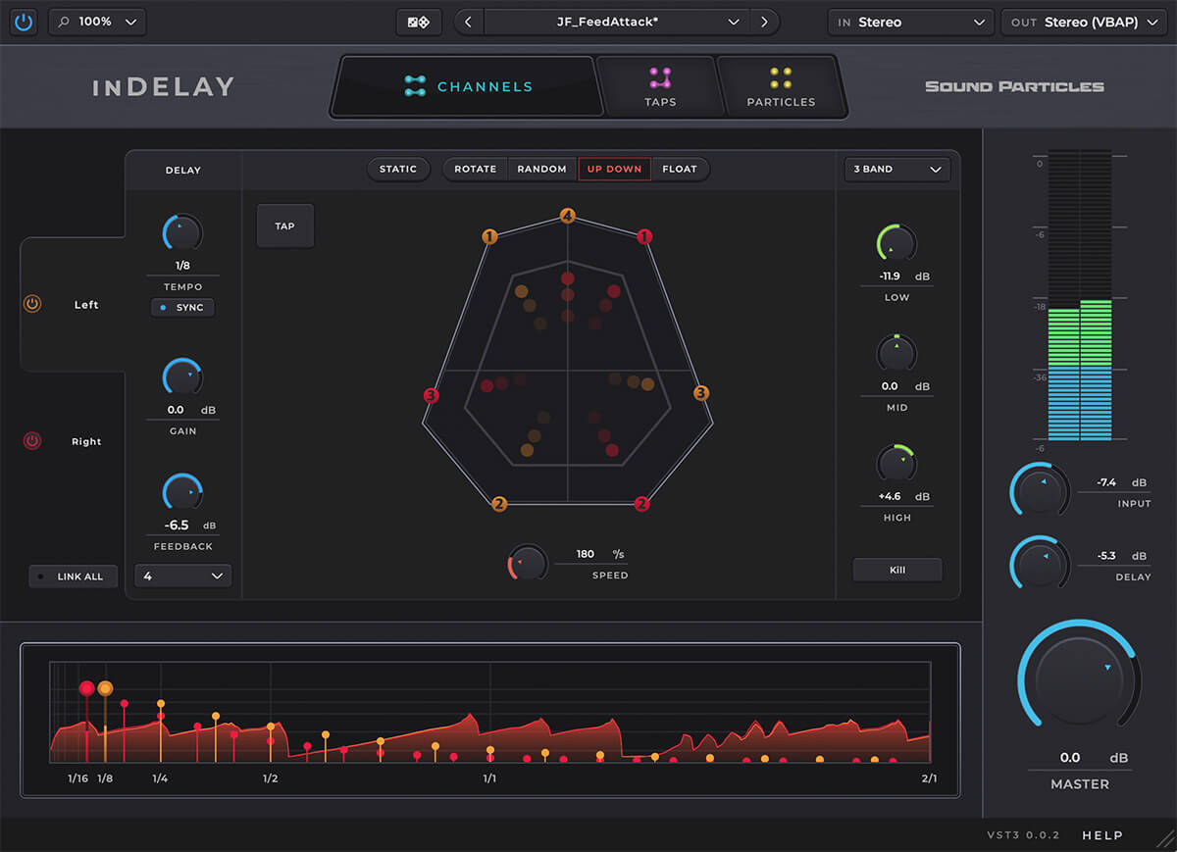Go to next preset arrow
The height and width of the screenshot is (852, 1177).
pos(764,22)
